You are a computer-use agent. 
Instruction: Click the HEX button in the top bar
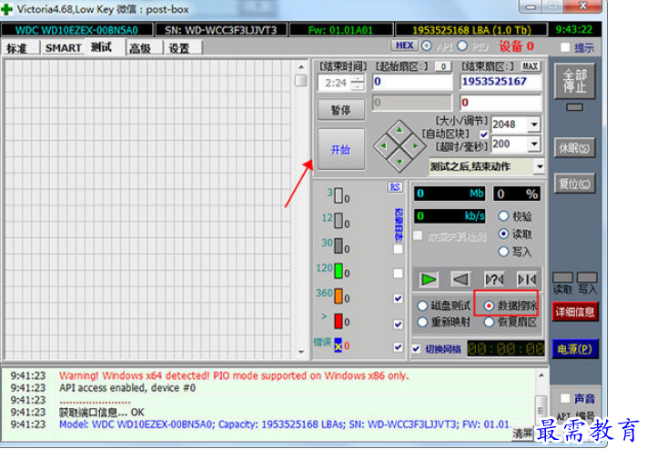tap(404, 45)
